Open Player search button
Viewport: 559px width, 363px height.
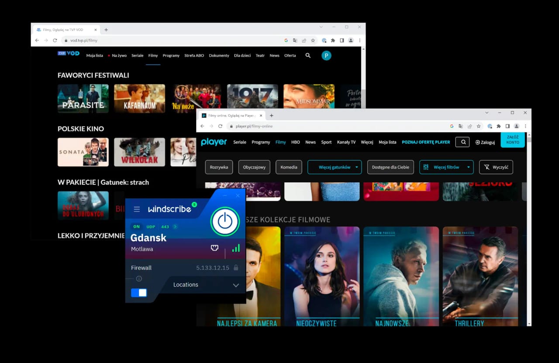coord(462,142)
